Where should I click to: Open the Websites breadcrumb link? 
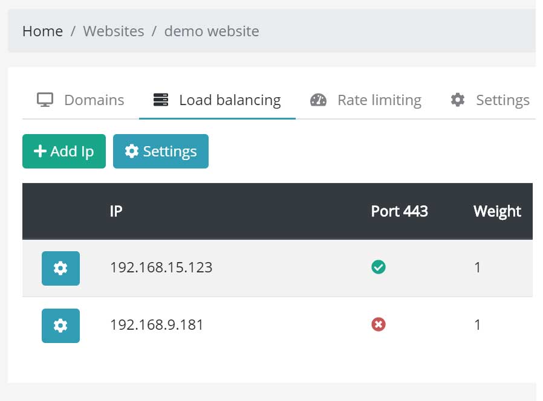(114, 31)
